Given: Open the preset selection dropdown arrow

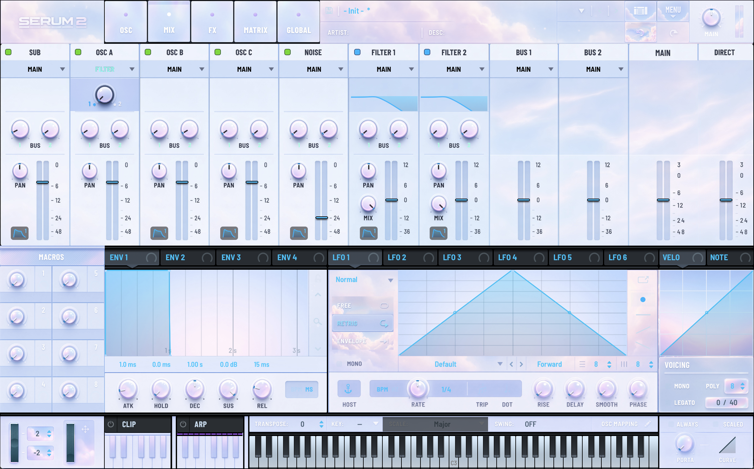Looking at the screenshot, I should click(581, 11).
